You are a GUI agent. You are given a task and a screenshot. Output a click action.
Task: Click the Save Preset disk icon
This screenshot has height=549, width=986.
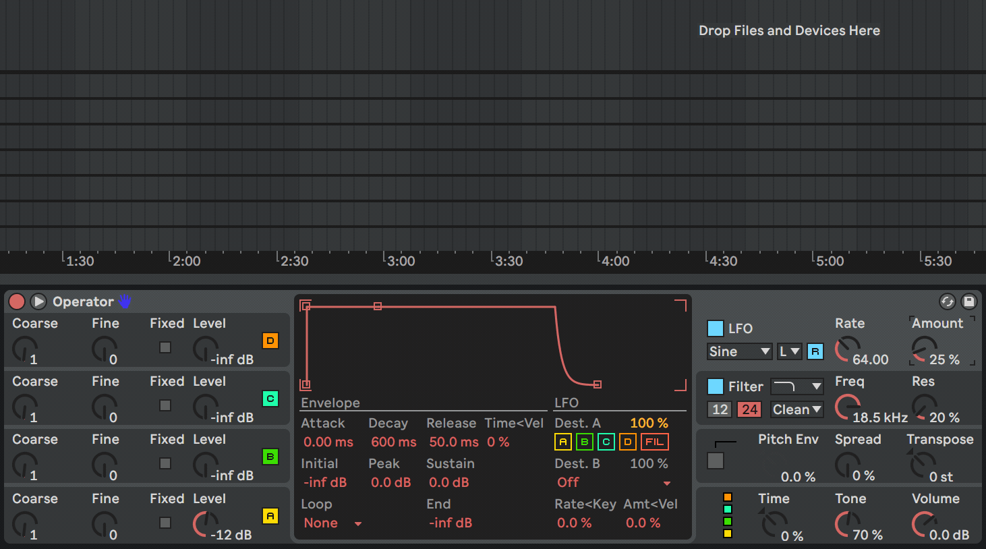pyautogui.click(x=968, y=301)
